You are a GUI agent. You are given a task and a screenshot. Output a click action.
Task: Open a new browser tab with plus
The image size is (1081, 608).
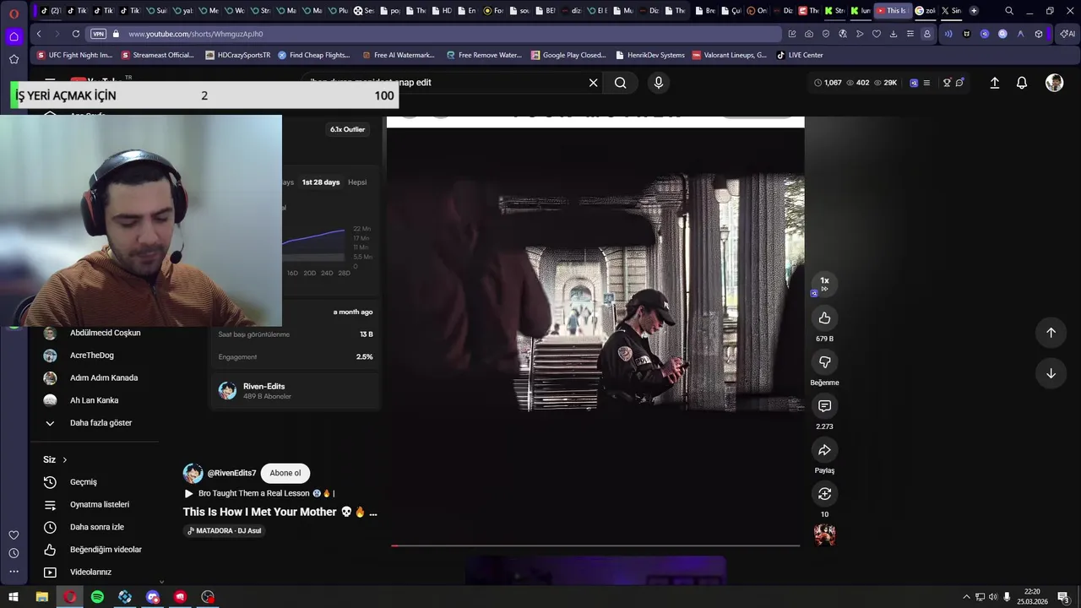click(974, 11)
